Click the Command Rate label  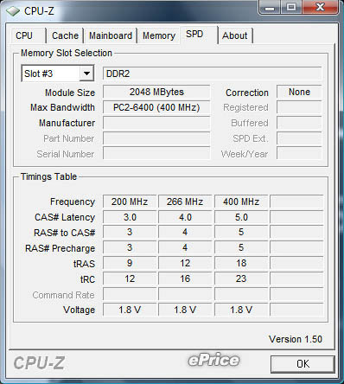(63, 295)
